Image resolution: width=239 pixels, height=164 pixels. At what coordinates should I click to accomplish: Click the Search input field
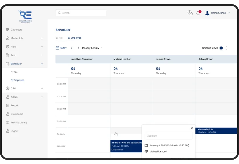81,13
